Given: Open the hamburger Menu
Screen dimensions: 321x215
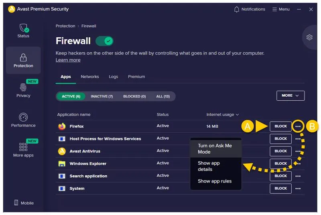Looking at the screenshot, I should click(281, 9).
